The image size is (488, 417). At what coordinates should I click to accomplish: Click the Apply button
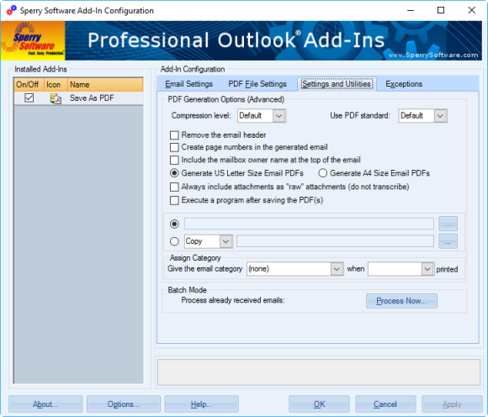(452, 404)
